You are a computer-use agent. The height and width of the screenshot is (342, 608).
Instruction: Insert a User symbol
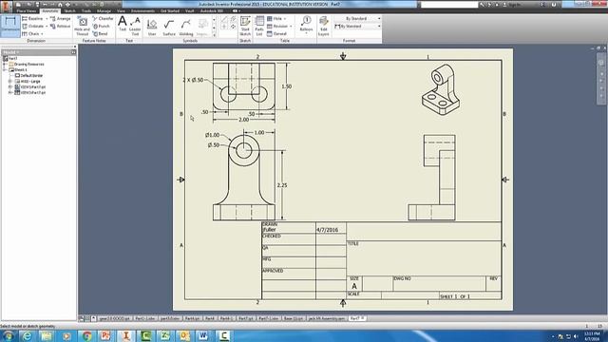152,28
